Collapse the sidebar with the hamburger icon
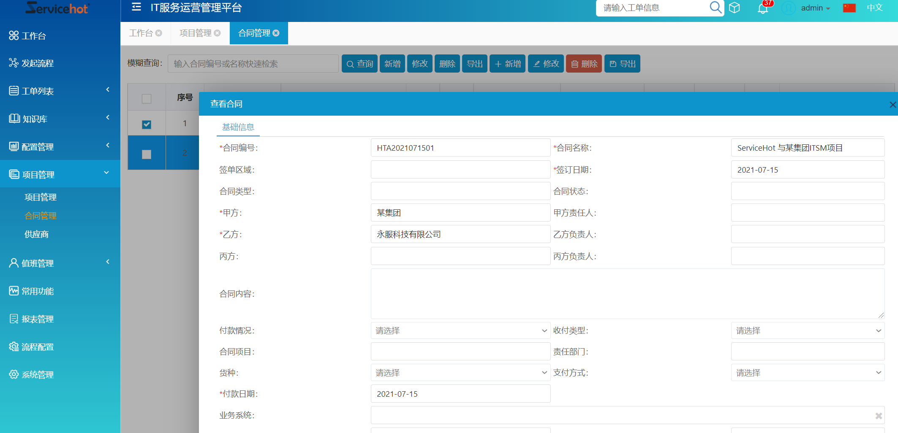 (136, 7)
